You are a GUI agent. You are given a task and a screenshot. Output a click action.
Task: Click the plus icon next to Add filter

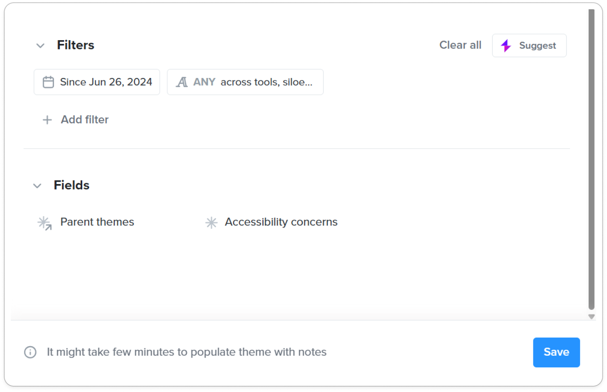click(x=47, y=120)
